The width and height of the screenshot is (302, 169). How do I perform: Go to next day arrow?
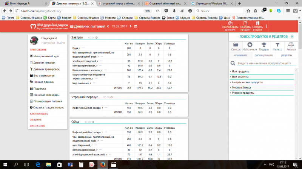[x=131, y=26]
